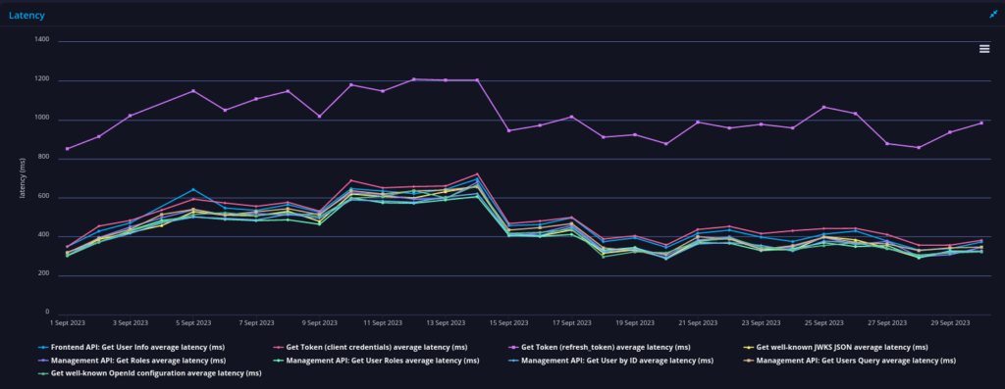
Task: Click the 29 Sept 2023 axis label
Action: pyautogui.click(x=949, y=323)
